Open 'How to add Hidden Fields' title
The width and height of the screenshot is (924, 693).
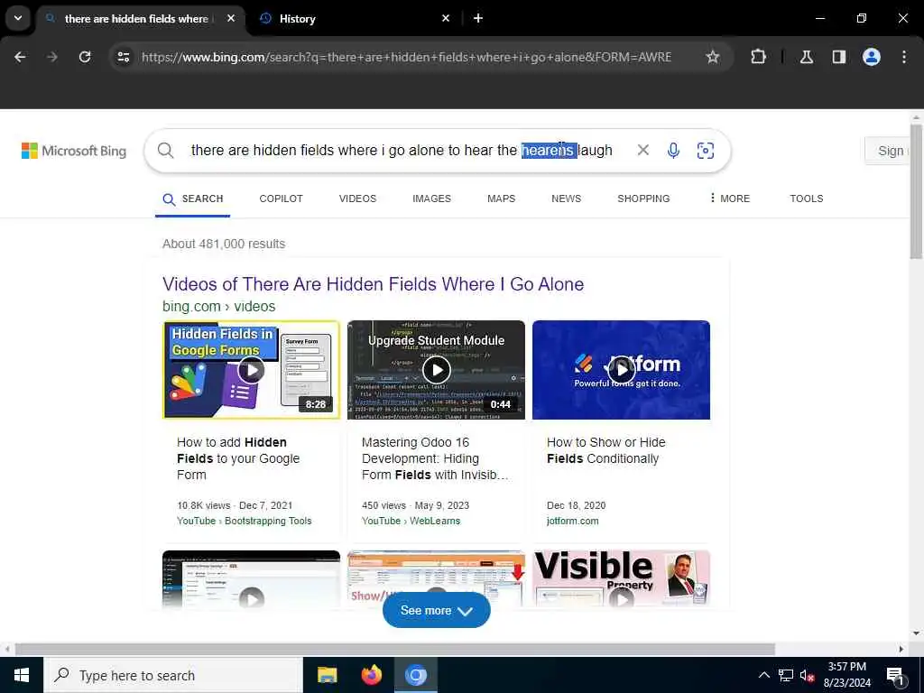click(238, 458)
